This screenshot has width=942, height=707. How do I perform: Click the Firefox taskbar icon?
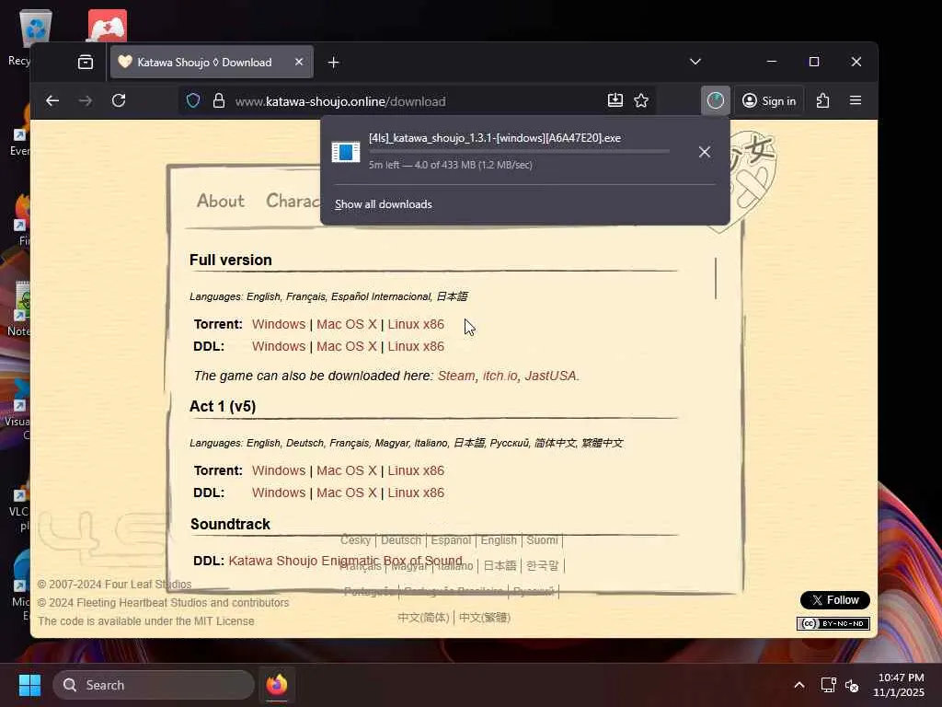tap(277, 685)
